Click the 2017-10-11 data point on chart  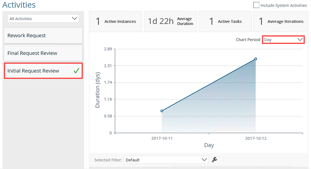[162, 111]
